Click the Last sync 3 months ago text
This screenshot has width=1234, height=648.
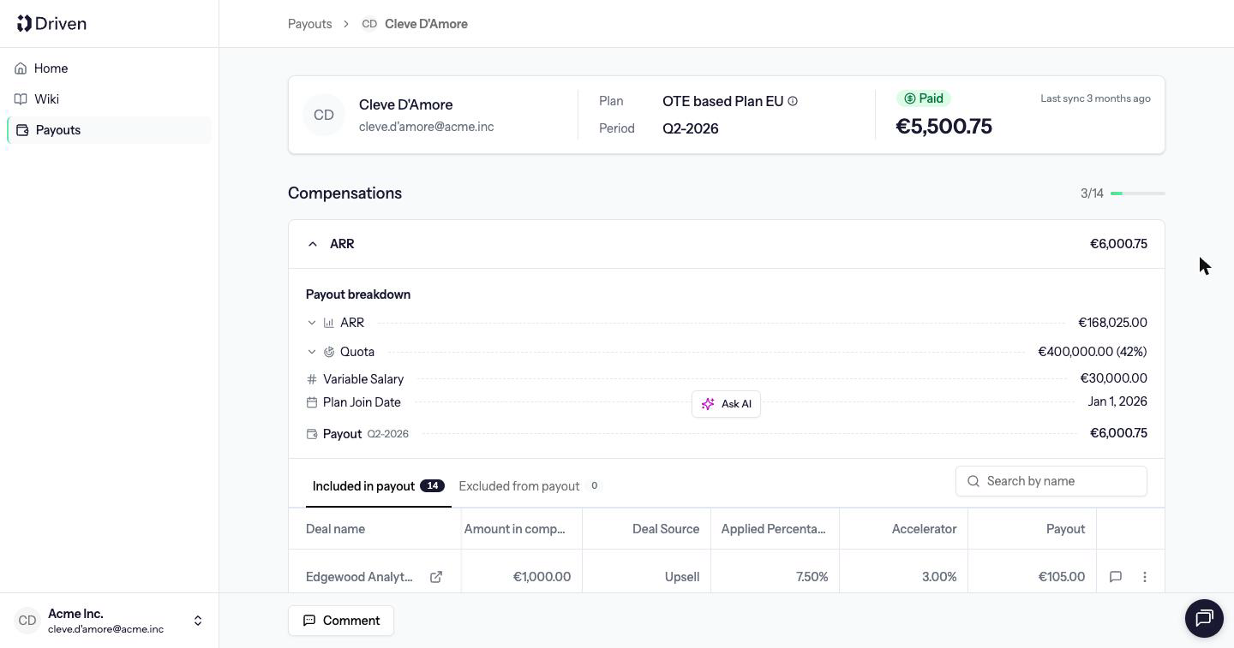(1095, 98)
